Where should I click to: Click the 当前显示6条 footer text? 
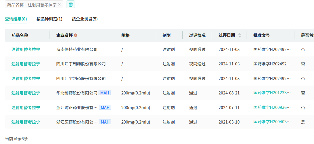pos(16,139)
